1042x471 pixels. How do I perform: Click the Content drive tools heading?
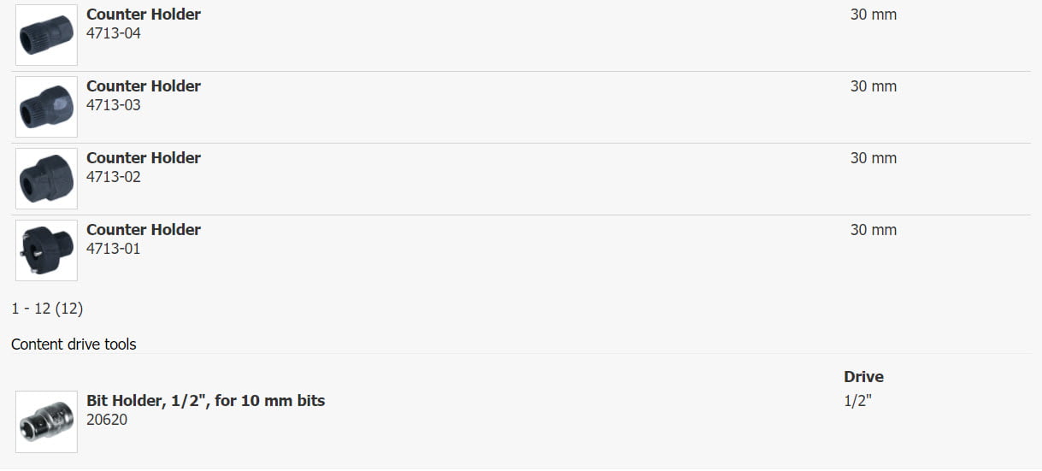74,344
